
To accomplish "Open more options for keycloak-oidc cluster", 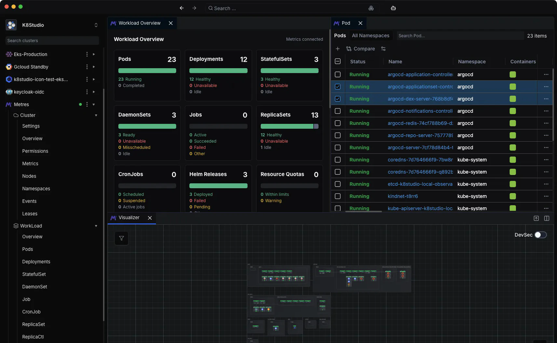I will (87, 92).
